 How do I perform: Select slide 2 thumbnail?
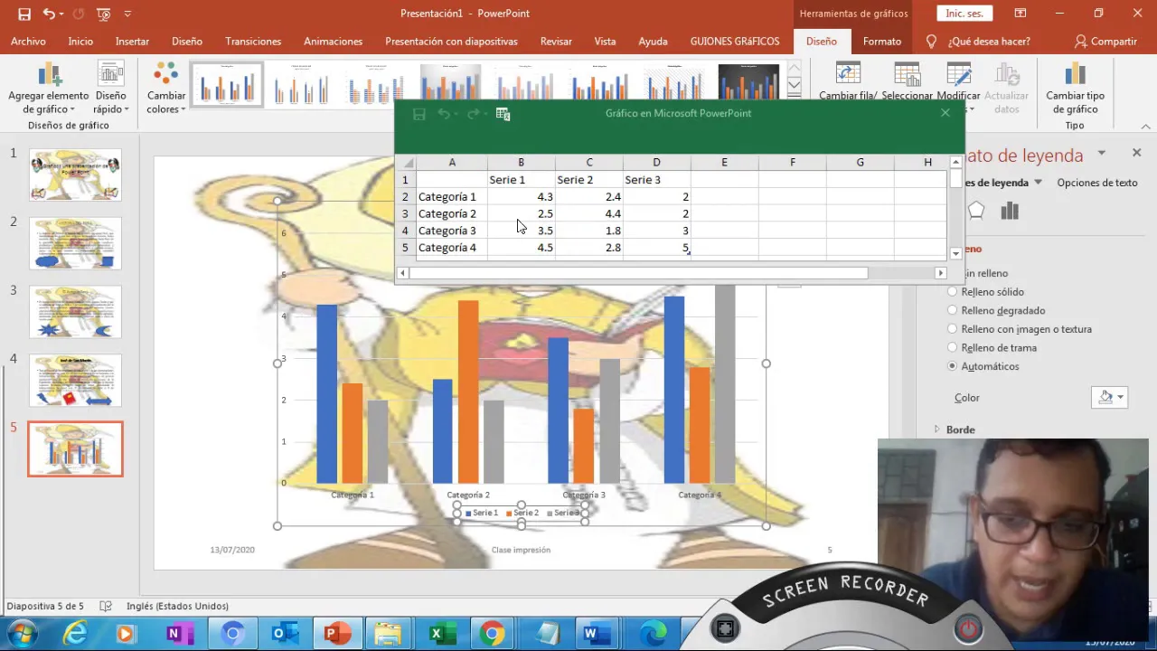pyautogui.click(x=75, y=243)
